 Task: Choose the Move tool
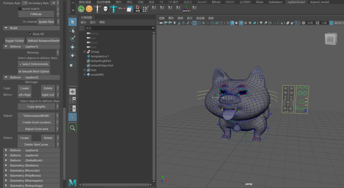coord(73,47)
